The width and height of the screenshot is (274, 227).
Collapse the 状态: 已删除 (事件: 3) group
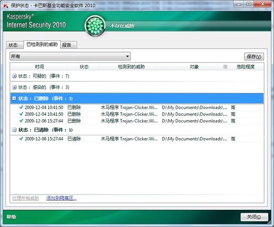pos(14,98)
